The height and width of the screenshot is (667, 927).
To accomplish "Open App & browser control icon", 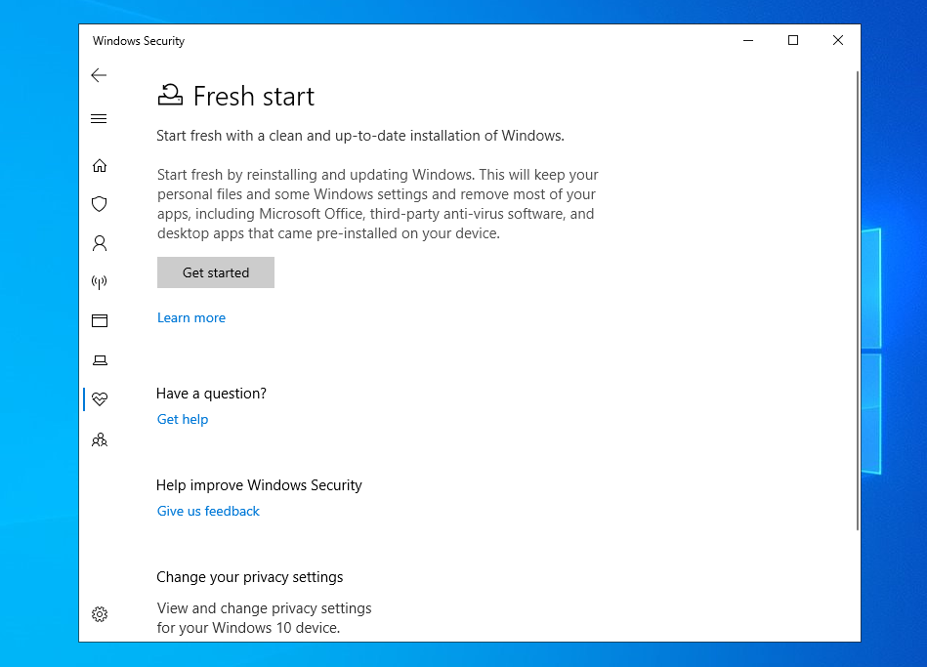I will [x=100, y=321].
